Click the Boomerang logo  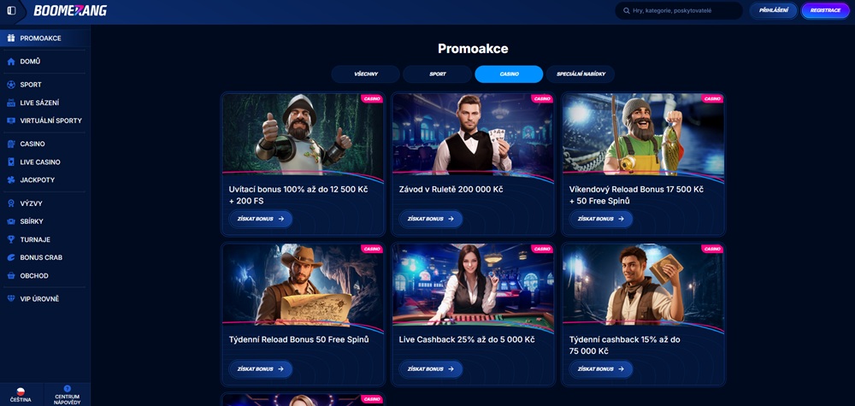click(x=70, y=11)
